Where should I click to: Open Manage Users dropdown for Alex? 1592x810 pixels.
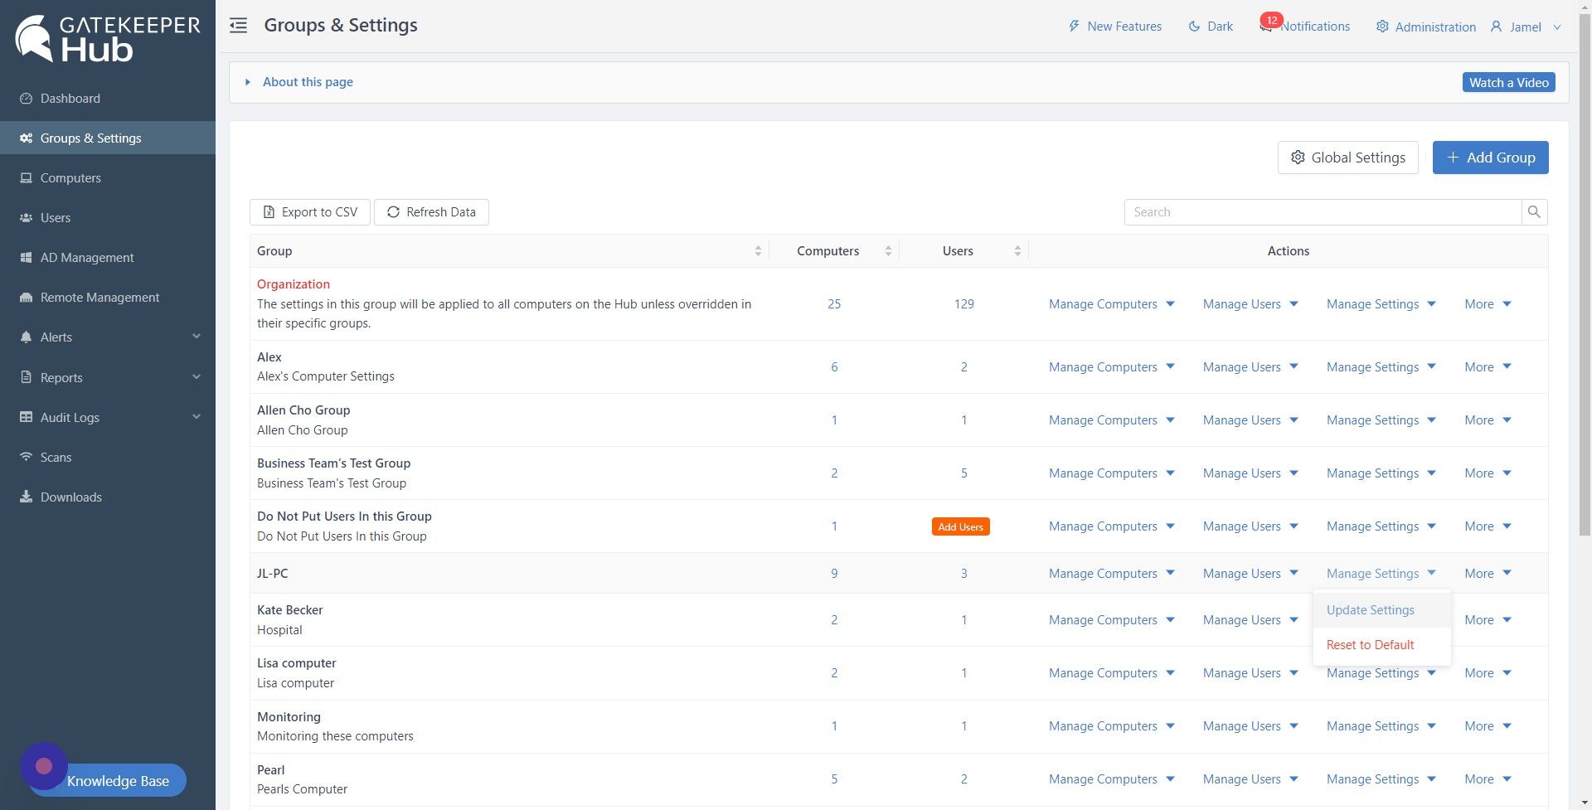[1250, 367]
